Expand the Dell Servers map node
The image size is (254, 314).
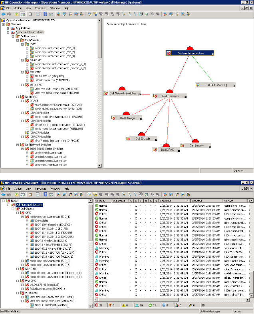210,147
